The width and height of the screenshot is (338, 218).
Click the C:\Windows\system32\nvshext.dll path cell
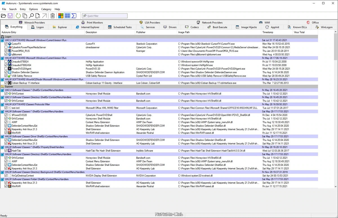tap(195, 176)
